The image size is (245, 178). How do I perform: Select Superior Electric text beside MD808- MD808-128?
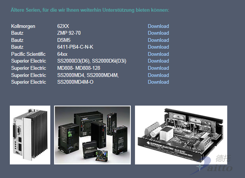(x=29, y=68)
